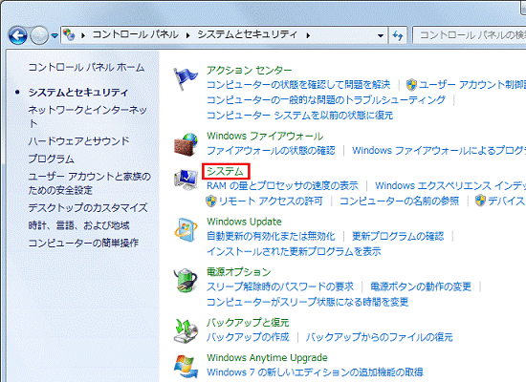Click the Windows Anytime Upgrade logo icon
The width and height of the screenshot is (526, 382).
[x=186, y=367]
